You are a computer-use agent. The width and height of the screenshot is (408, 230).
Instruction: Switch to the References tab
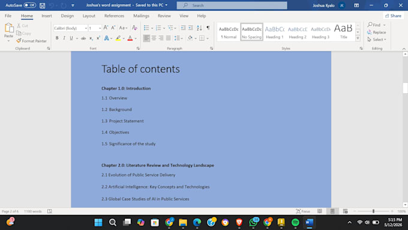[x=114, y=16]
